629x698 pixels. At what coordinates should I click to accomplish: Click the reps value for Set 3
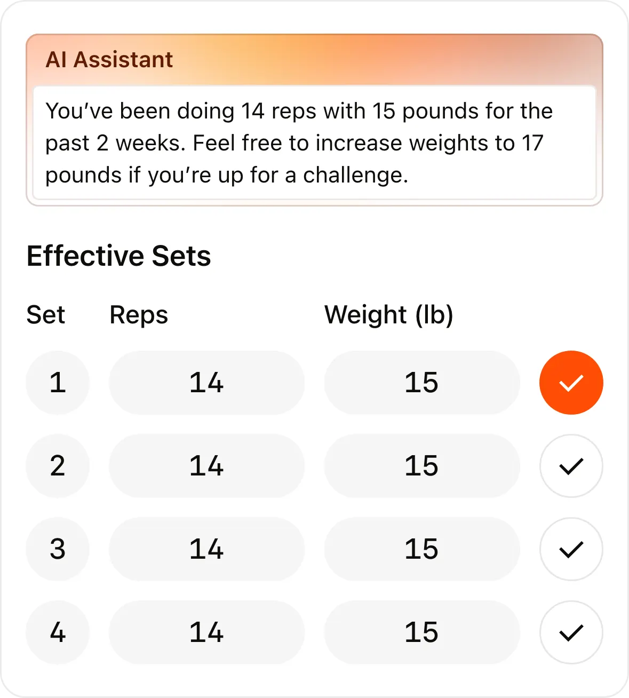(206, 549)
